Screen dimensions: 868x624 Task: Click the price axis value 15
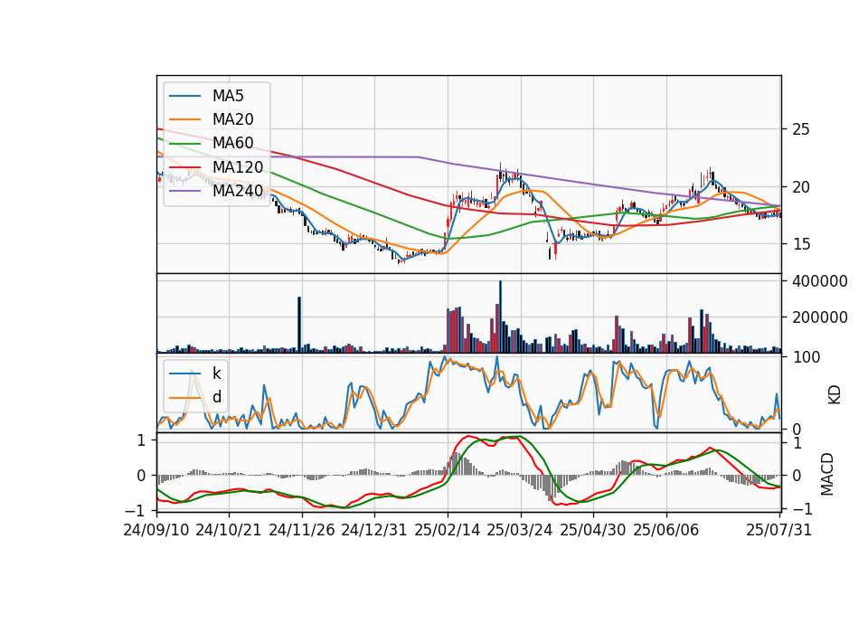(x=800, y=244)
